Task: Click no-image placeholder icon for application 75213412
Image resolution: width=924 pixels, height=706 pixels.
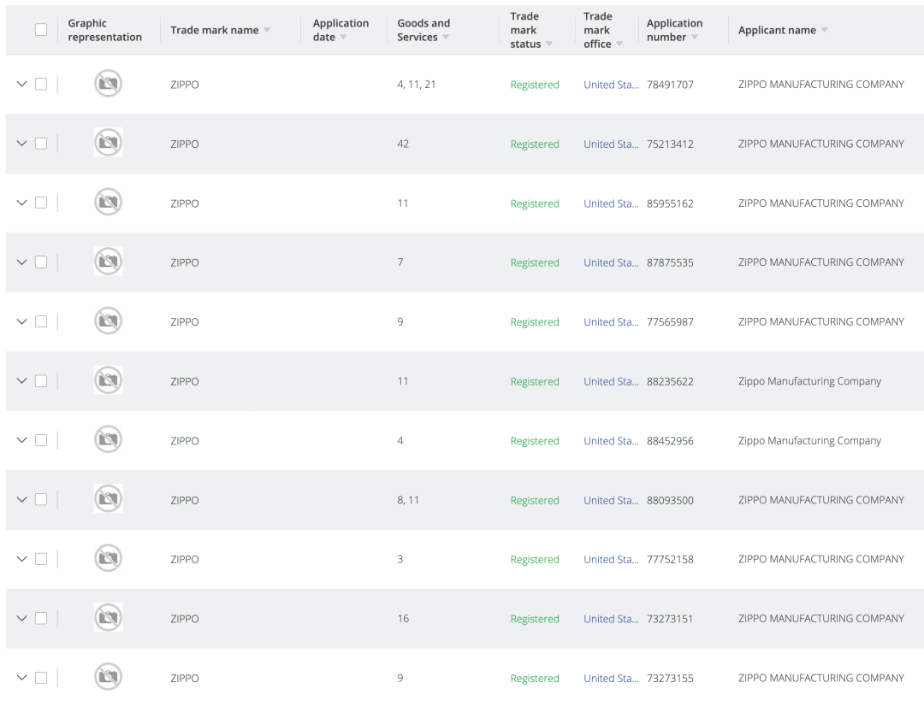Action: pos(109,143)
